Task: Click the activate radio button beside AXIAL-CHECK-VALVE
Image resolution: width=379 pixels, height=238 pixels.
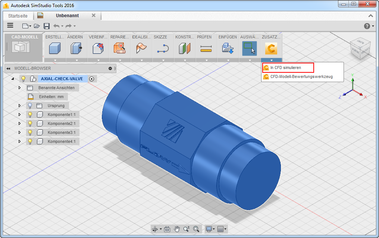Action: 92,79
